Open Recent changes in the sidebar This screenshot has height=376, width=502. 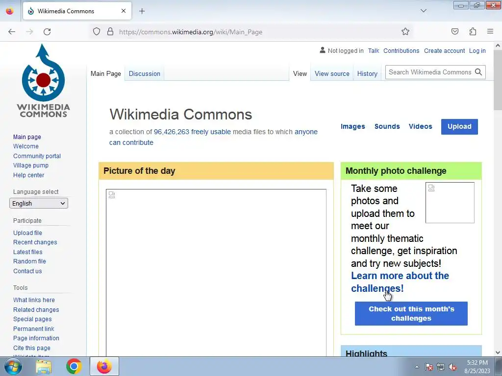[35, 242]
